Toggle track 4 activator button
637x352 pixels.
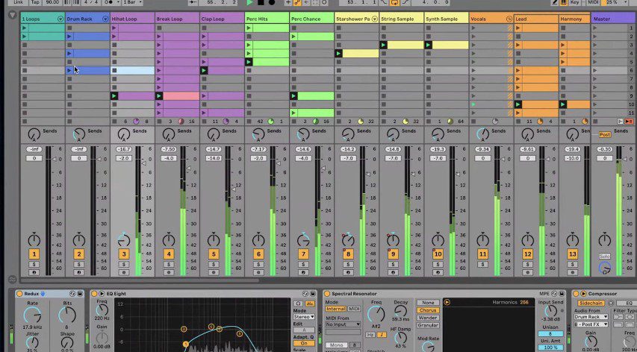[168, 254]
